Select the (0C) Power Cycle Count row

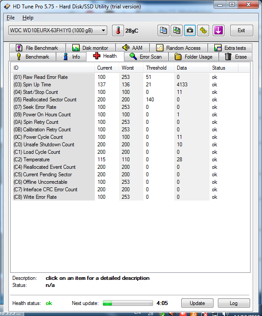(x=131, y=137)
